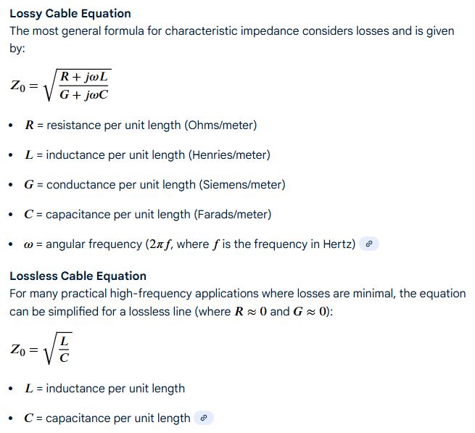Image resolution: width=475 pixels, height=433 pixels.
Task: Click the lossless formula square root of L/C
Action: pyautogui.click(x=41, y=350)
